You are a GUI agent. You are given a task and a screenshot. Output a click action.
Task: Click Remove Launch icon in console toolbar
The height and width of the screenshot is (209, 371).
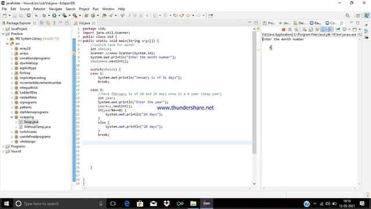point(290,30)
